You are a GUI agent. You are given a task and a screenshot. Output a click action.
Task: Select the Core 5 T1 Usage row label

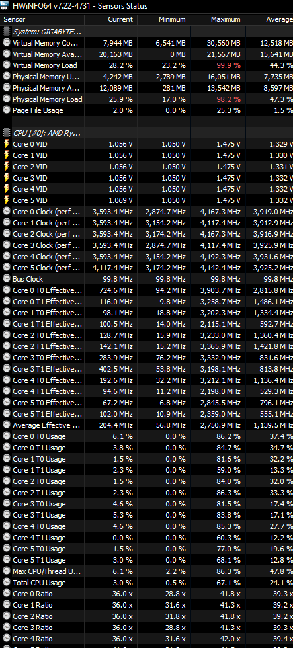pos(39,560)
